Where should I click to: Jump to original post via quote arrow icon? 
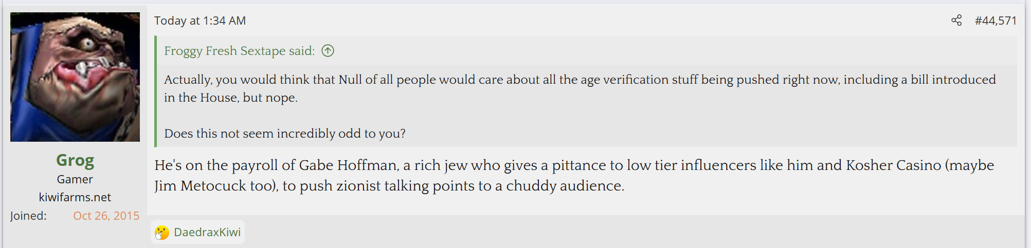point(328,51)
